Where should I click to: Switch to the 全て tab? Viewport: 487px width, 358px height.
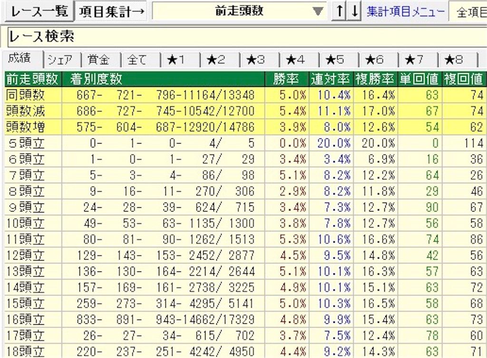(139, 59)
